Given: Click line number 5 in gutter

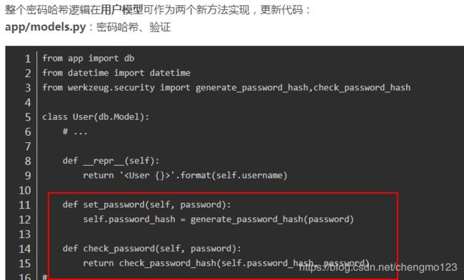Looking at the screenshot, I should tap(28, 117).
